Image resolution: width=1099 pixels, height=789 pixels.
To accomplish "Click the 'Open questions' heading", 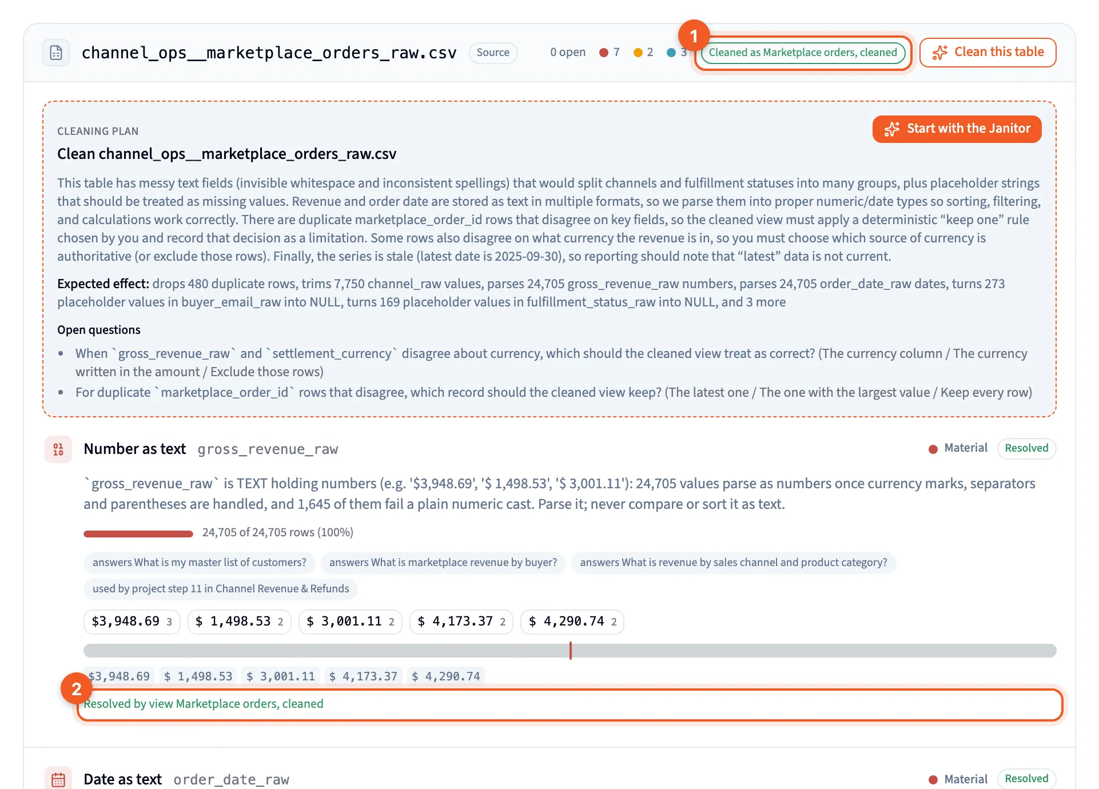I will click(x=99, y=330).
